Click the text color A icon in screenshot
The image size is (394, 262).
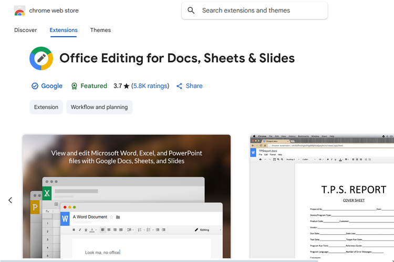click(x=92, y=230)
